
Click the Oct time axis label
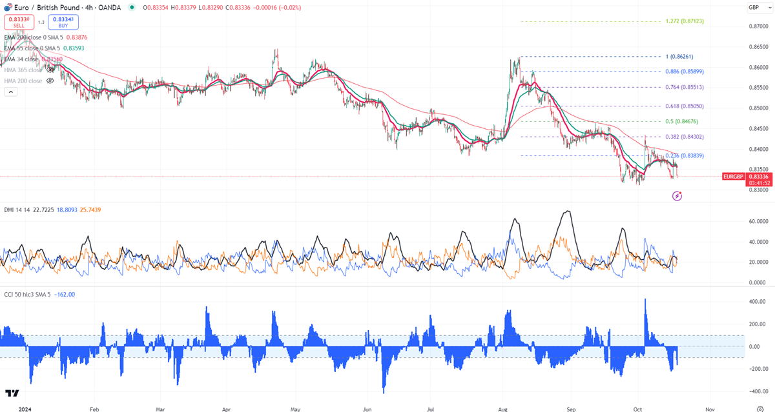(x=638, y=409)
